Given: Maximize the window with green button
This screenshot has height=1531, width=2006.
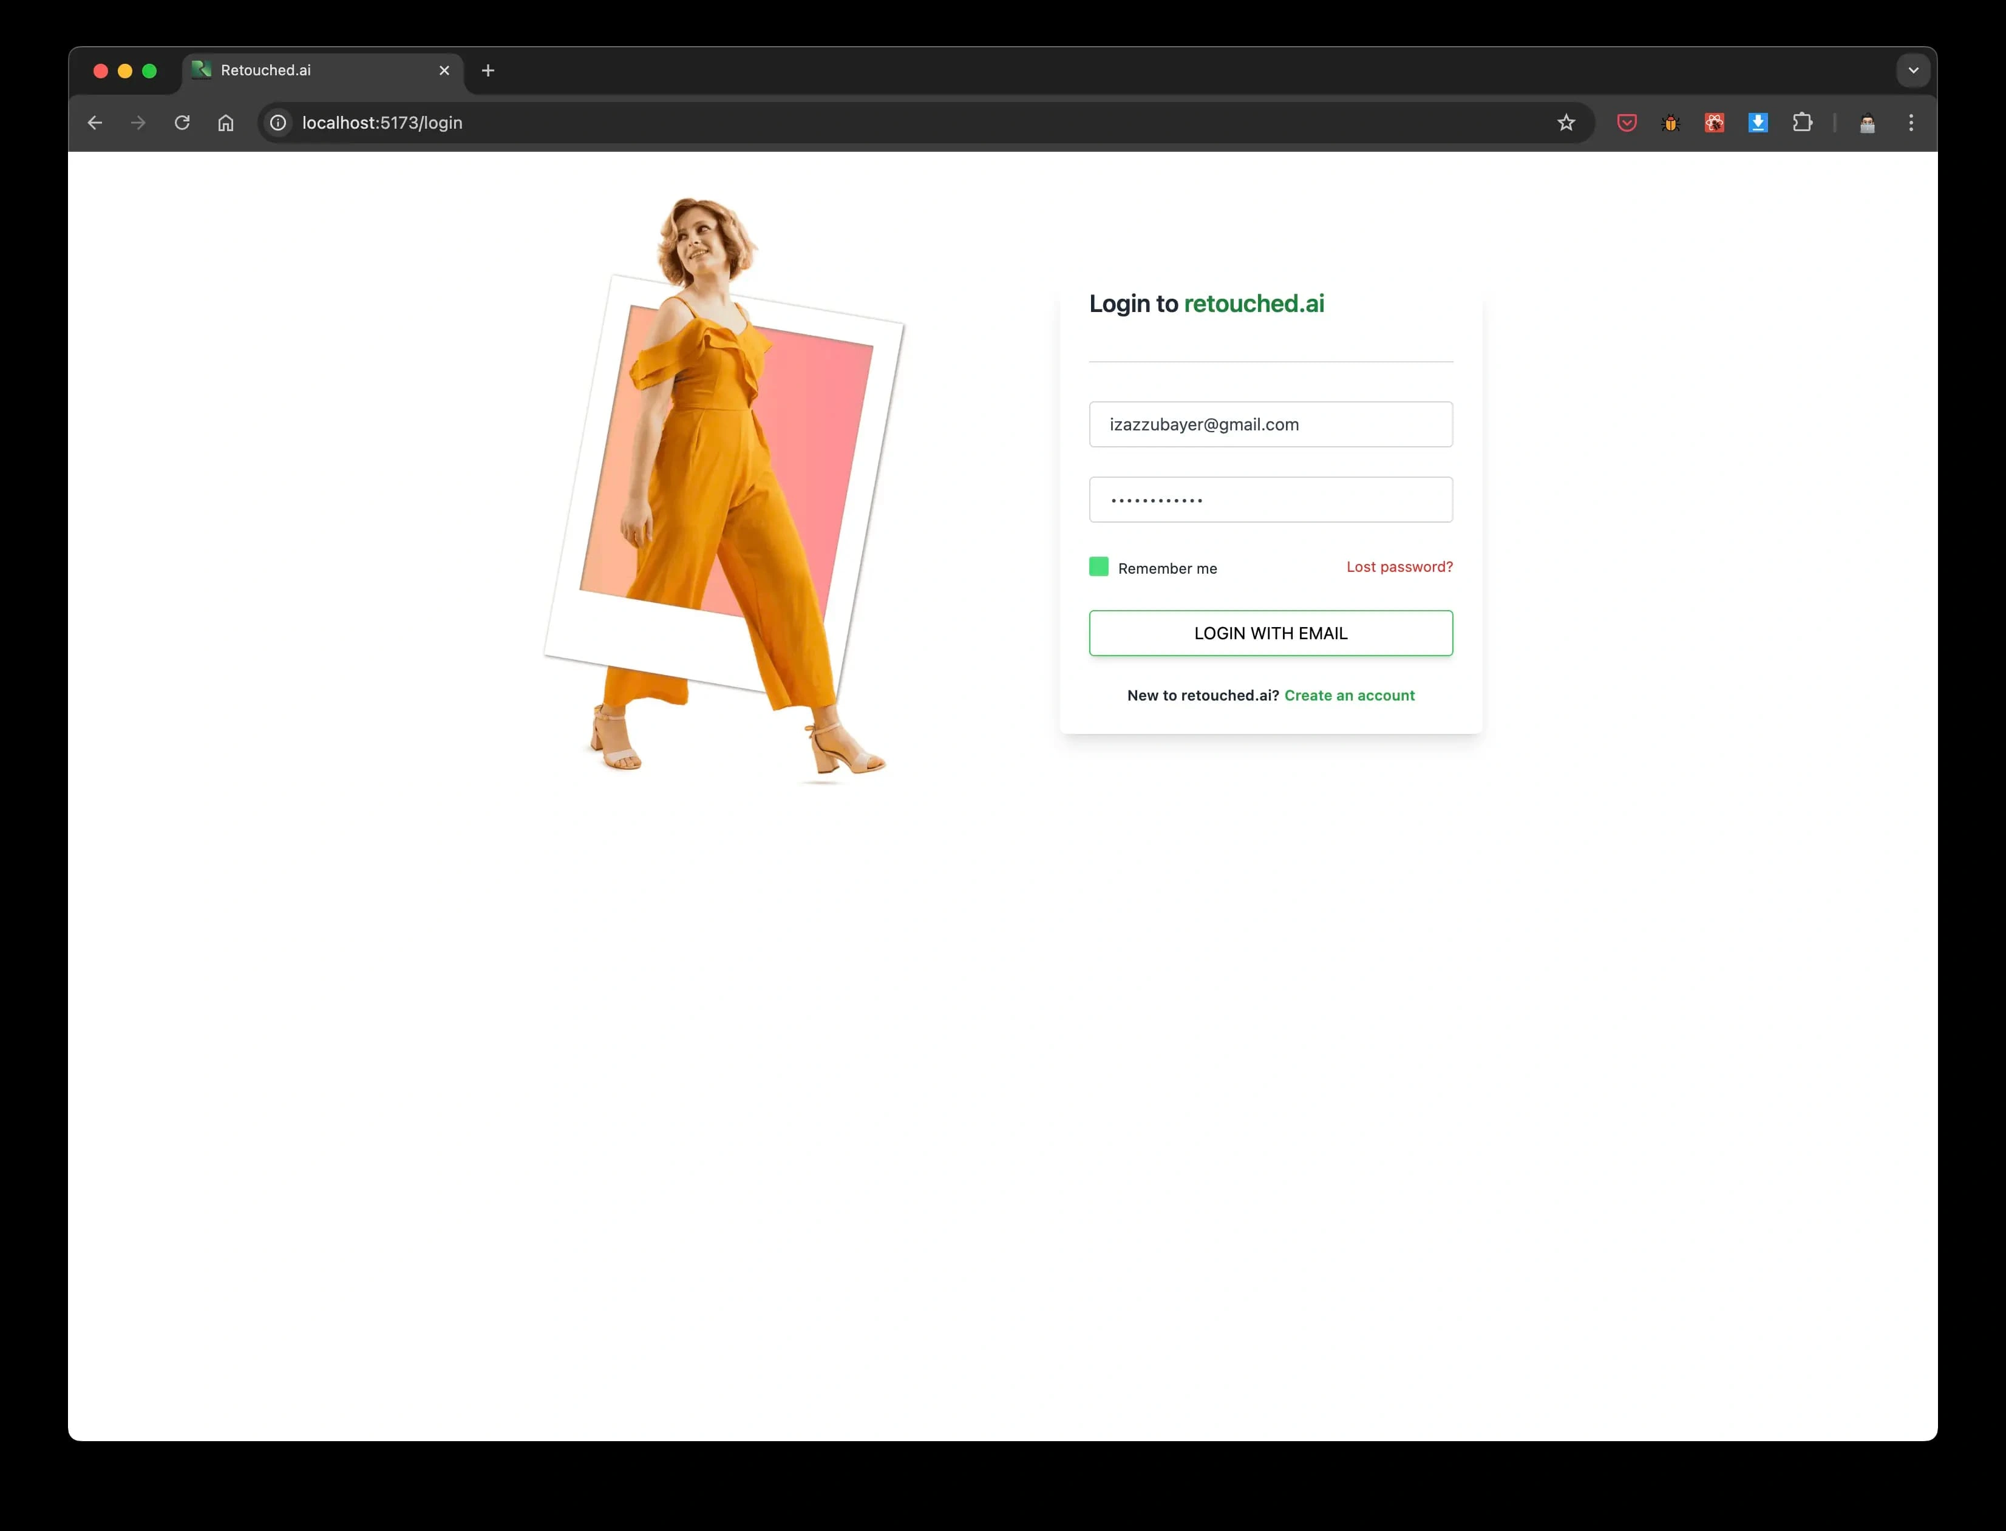Looking at the screenshot, I should pos(149,71).
